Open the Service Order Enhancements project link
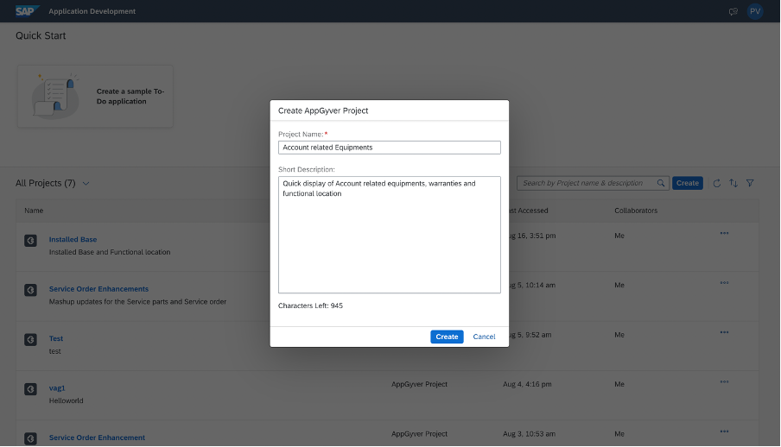 point(98,289)
